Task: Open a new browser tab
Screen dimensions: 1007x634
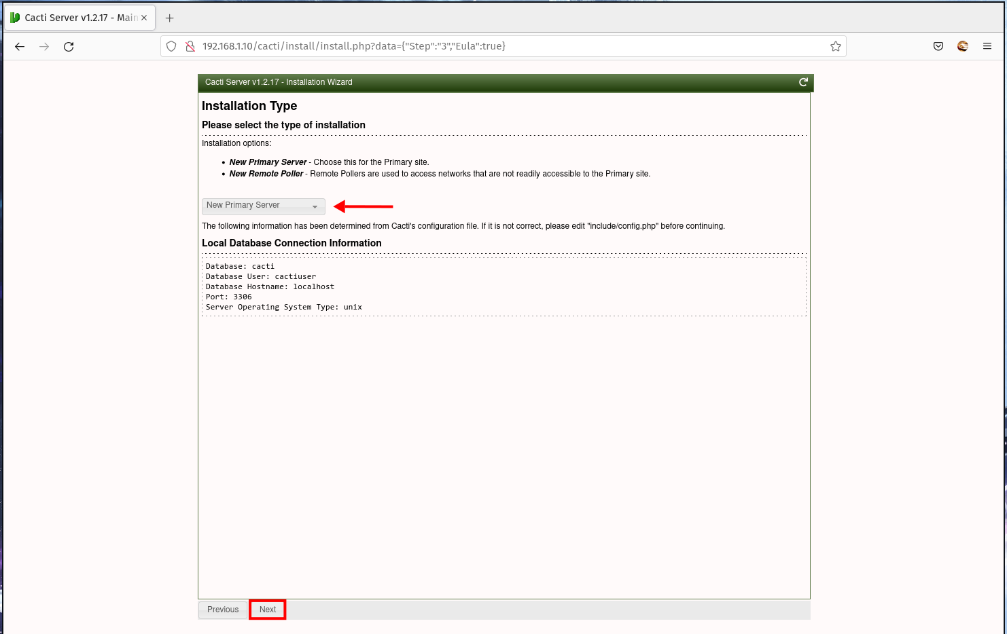Action: click(169, 18)
